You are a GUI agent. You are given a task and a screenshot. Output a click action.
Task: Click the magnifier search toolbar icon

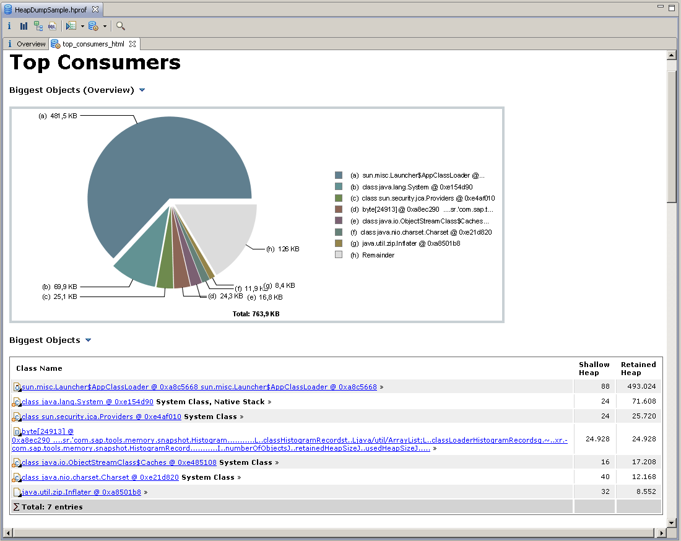(x=120, y=27)
